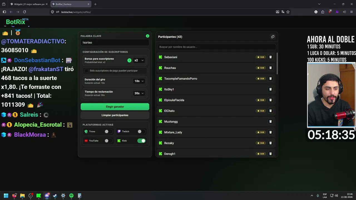Image resolution: width=356 pixels, height=200 pixels.
Task: Focus the search by username field
Action: pyautogui.click(x=217, y=47)
